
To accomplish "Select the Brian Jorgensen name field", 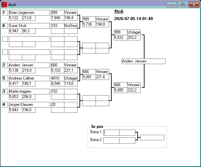I will (29, 12).
